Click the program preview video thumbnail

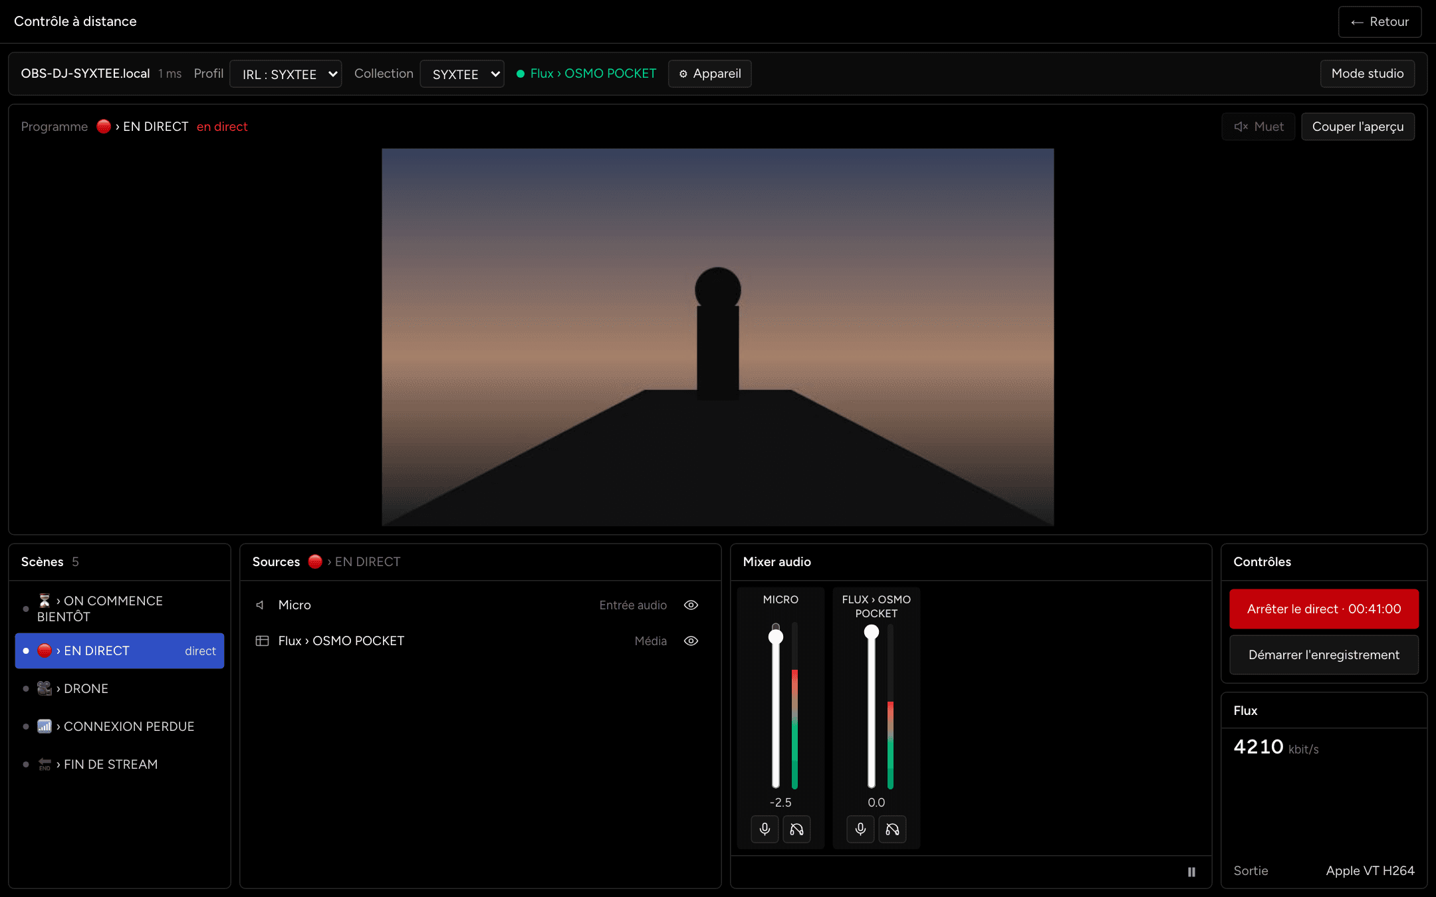[717, 337]
